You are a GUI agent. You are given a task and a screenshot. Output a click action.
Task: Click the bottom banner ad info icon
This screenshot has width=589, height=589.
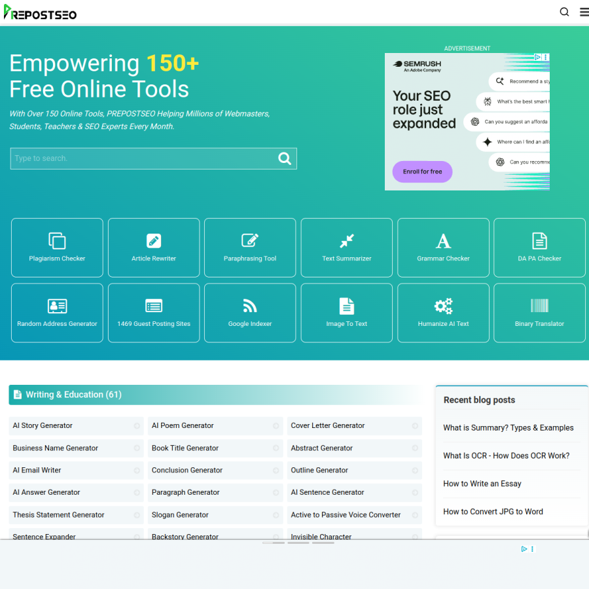coord(524,549)
